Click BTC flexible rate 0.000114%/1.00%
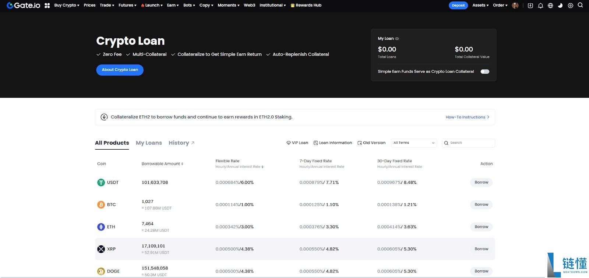 pos(234,205)
